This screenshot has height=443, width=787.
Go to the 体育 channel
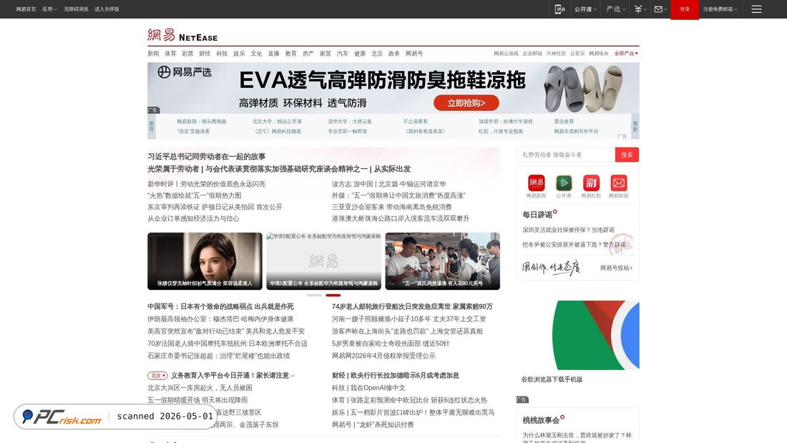point(170,53)
